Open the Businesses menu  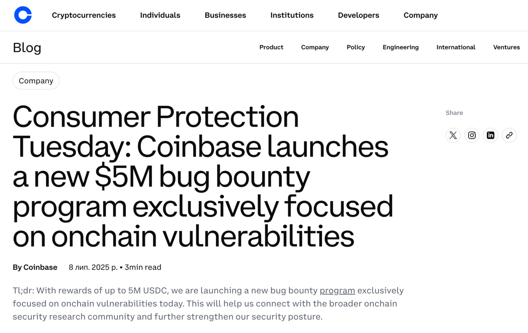tap(225, 15)
